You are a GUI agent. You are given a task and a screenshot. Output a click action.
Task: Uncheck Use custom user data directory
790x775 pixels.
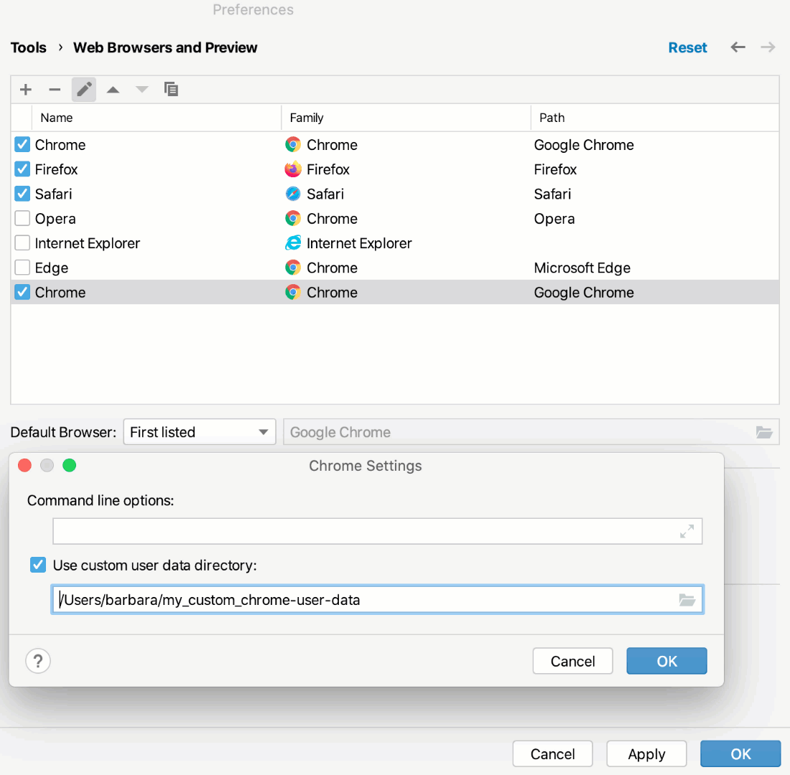pyautogui.click(x=37, y=565)
